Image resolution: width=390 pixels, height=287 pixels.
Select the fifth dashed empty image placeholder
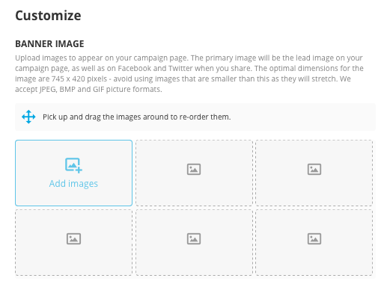tap(194, 242)
